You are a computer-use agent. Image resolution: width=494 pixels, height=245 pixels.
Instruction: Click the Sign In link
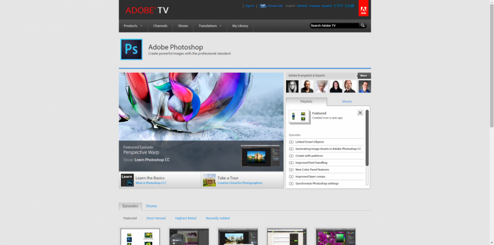pos(250,6)
